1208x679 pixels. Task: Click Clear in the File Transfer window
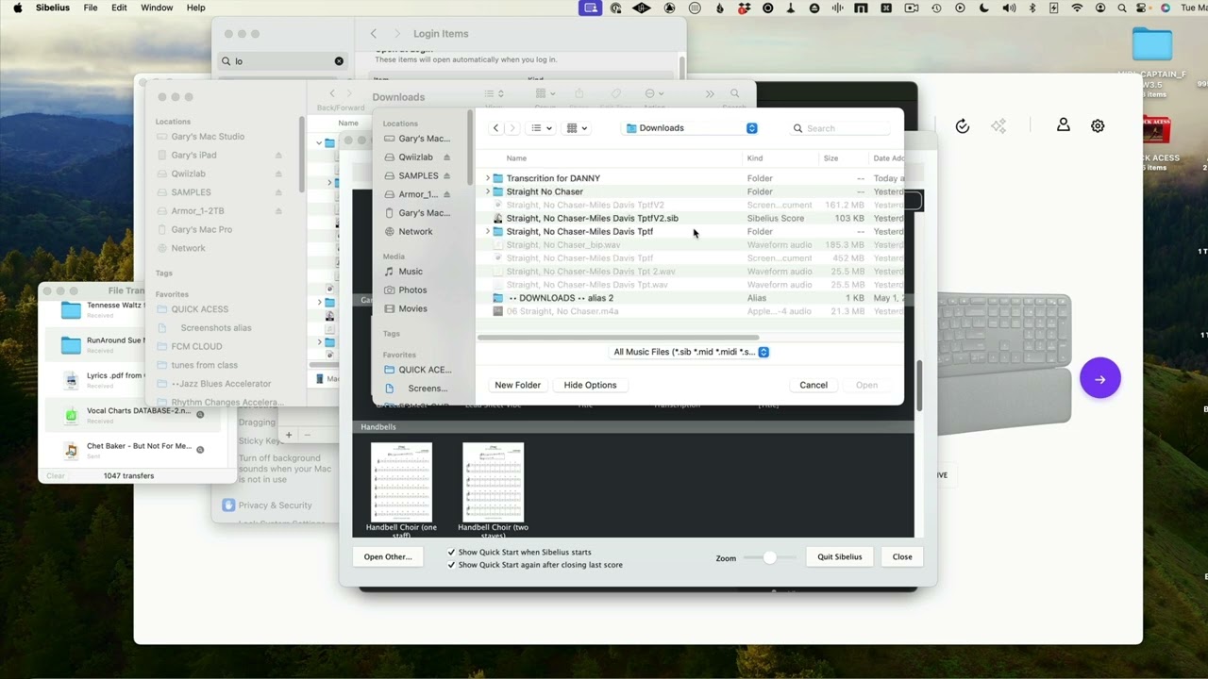(x=56, y=476)
